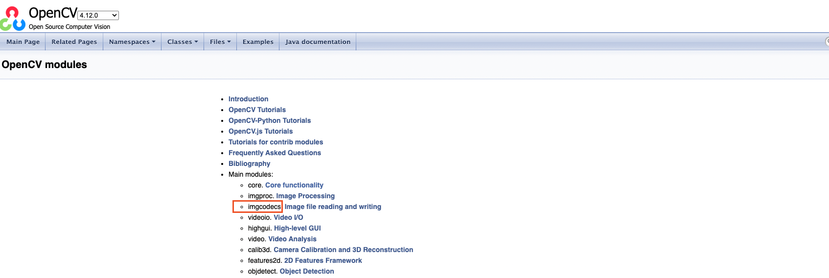This screenshot has height=278, width=829.
Task: Click the 'videoio.' module name text
Action: pyautogui.click(x=259, y=217)
